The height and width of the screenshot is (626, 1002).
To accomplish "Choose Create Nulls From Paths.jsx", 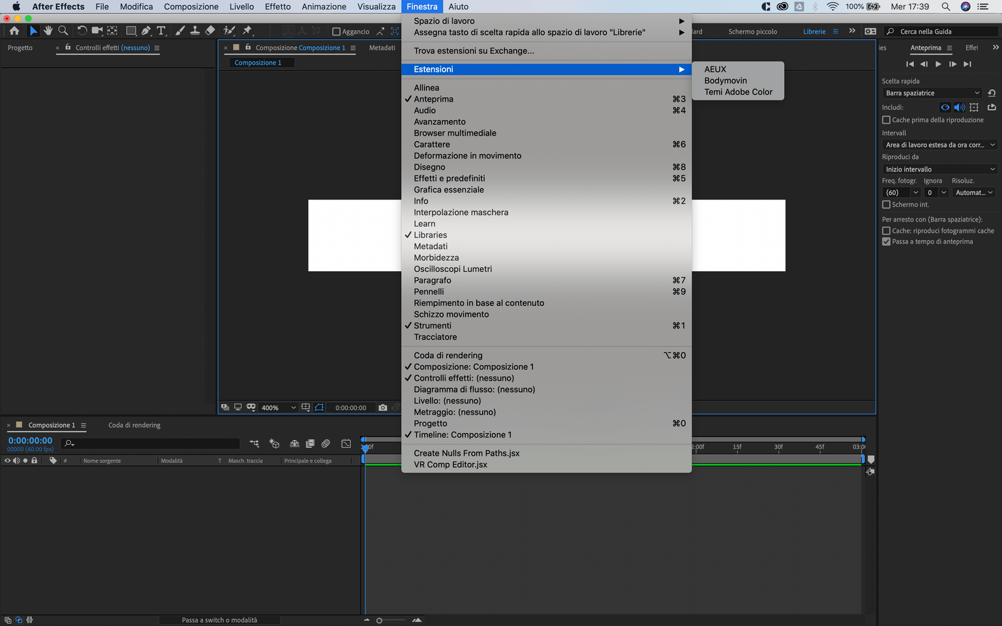I will (x=547, y=453).
